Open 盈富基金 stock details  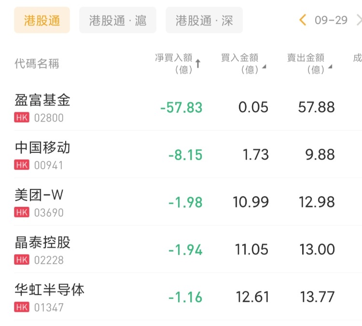point(43,100)
